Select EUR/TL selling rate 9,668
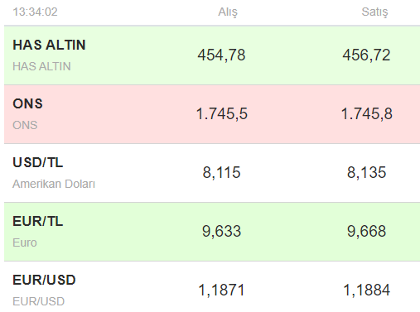Image resolution: width=420 pixels, height=312 pixels. click(x=366, y=231)
